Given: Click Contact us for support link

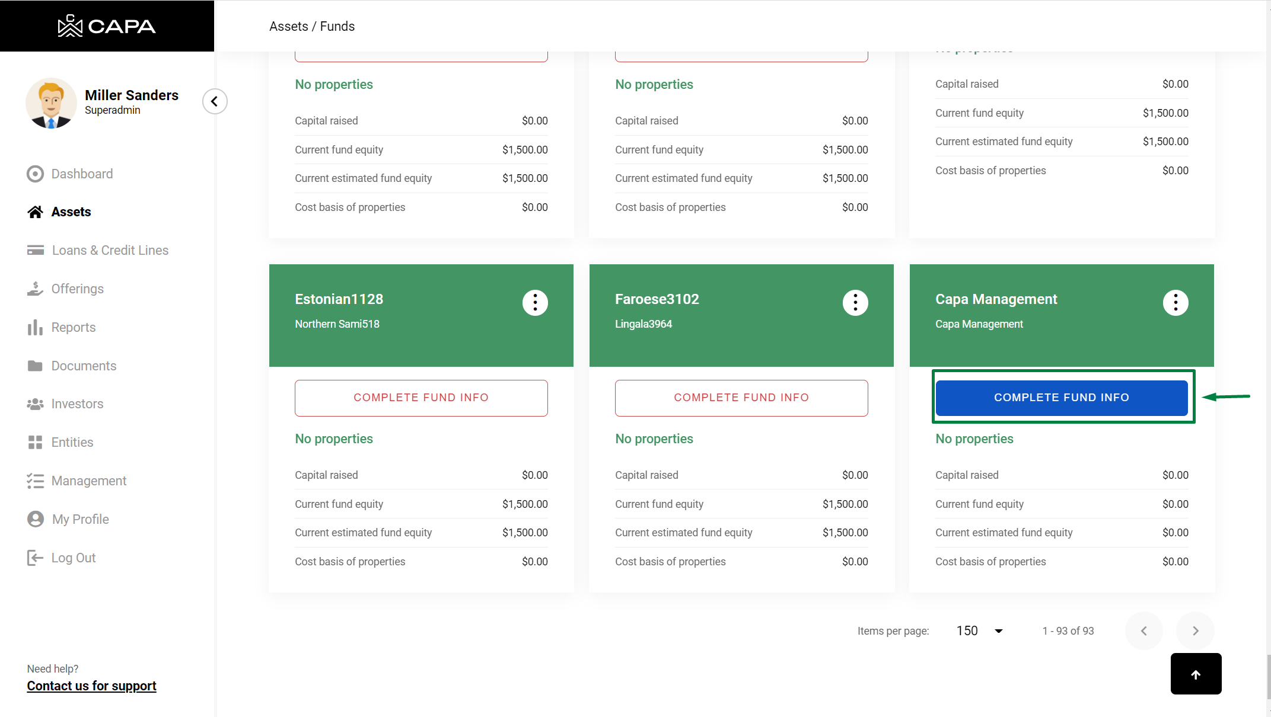Looking at the screenshot, I should (x=91, y=686).
